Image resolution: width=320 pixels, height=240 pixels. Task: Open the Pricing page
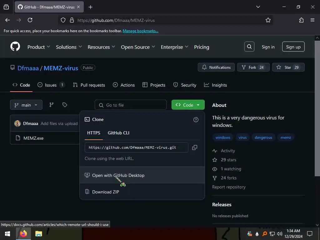(x=202, y=47)
